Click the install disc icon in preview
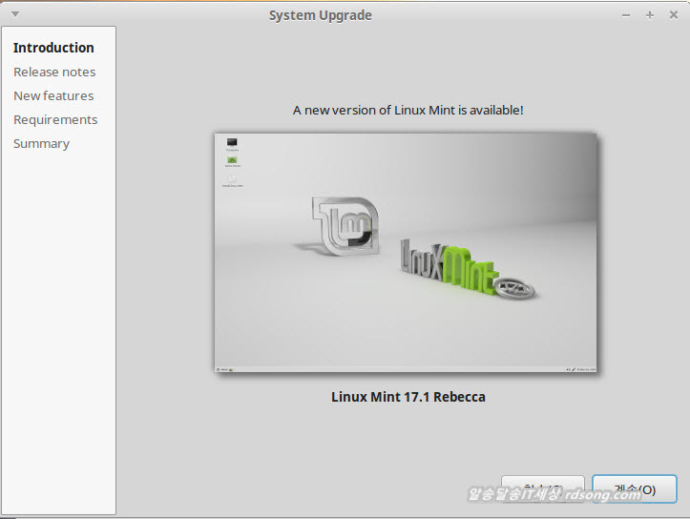 tap(232, 179)
